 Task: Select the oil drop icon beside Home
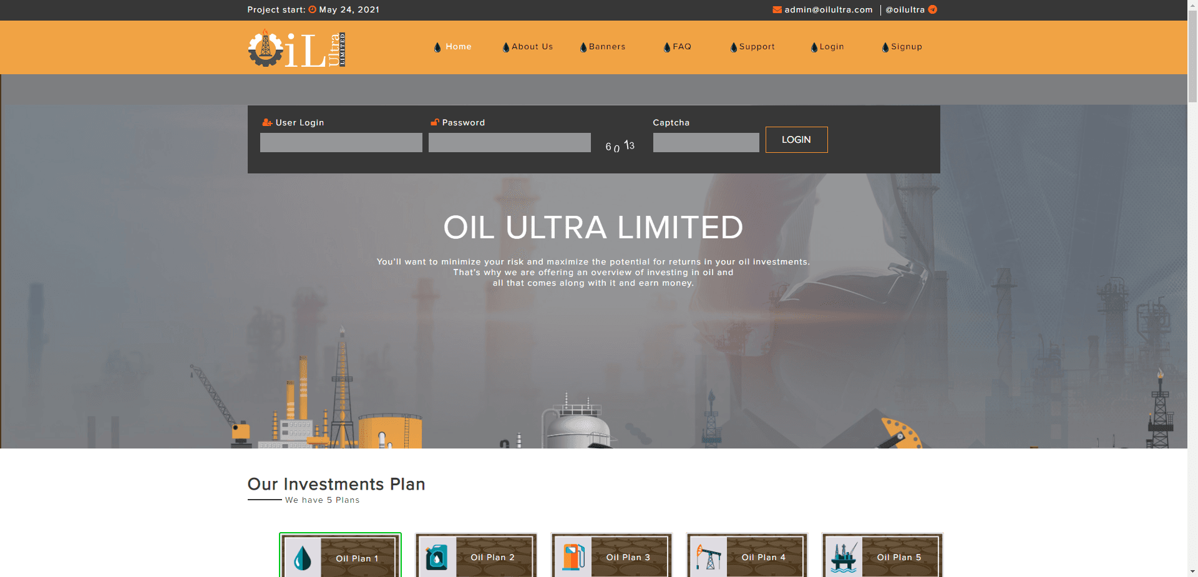pyautogui.click(x=437, y=47)
